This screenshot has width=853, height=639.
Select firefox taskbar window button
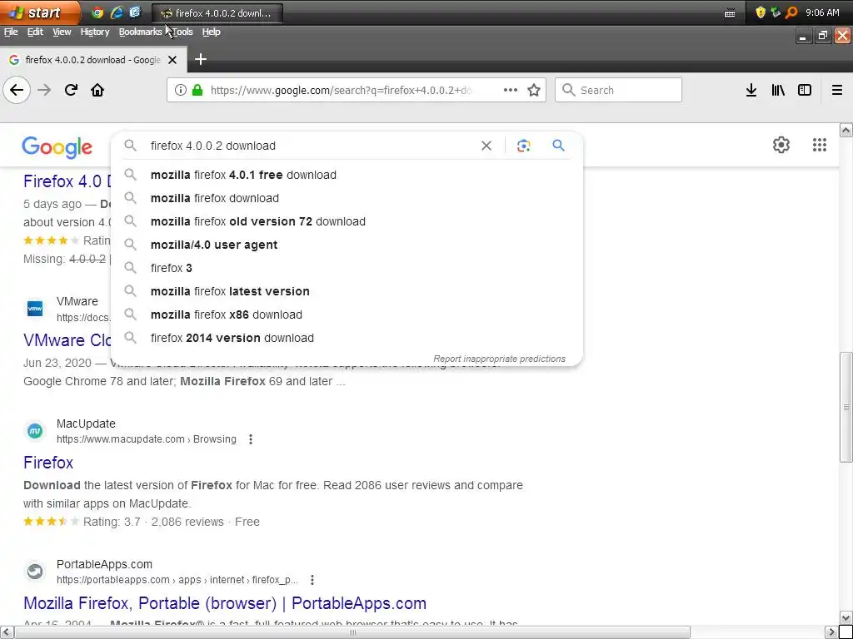coord(217,13)
